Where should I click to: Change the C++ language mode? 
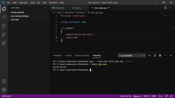click(x=161, y=96)
